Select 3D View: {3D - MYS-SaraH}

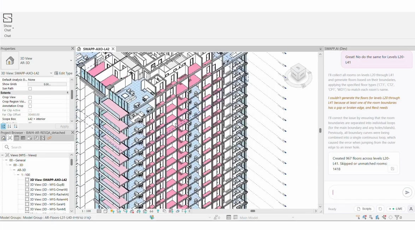(x=47, y=204)
